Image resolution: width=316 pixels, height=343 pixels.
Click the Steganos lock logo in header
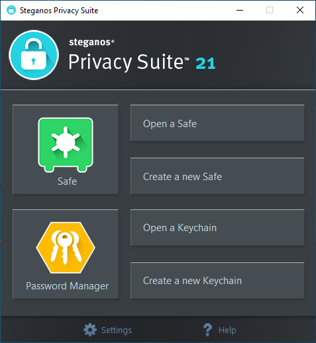click(x=34, y=55)
